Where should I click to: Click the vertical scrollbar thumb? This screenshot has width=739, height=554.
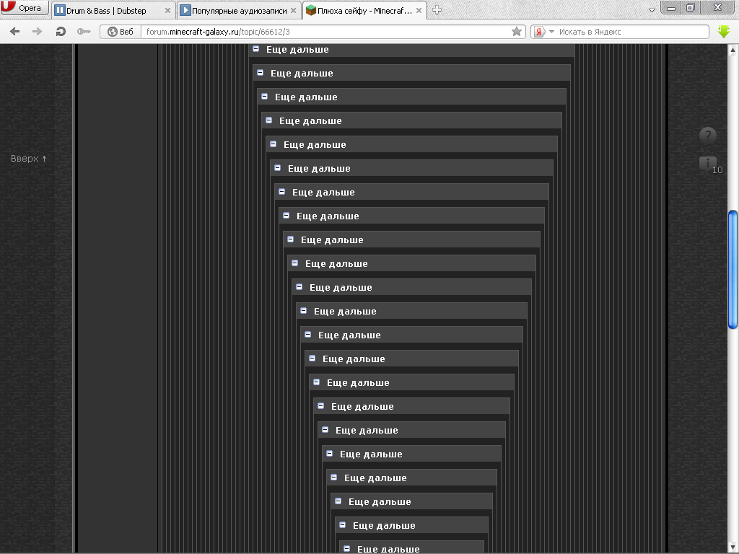click(x=733, y=270)
